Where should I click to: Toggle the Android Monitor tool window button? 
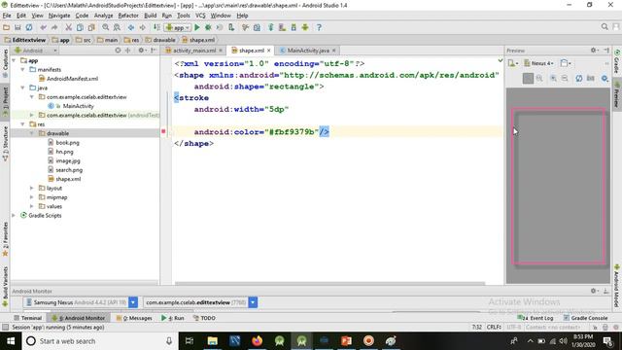(78, 318)
